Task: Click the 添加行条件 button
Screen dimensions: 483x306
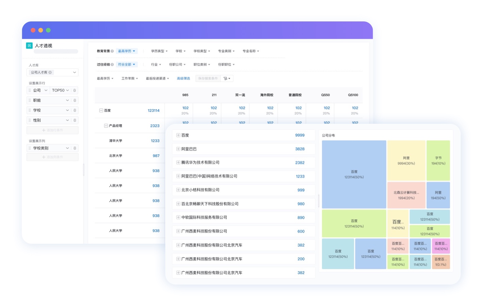Action: (52, 130)
